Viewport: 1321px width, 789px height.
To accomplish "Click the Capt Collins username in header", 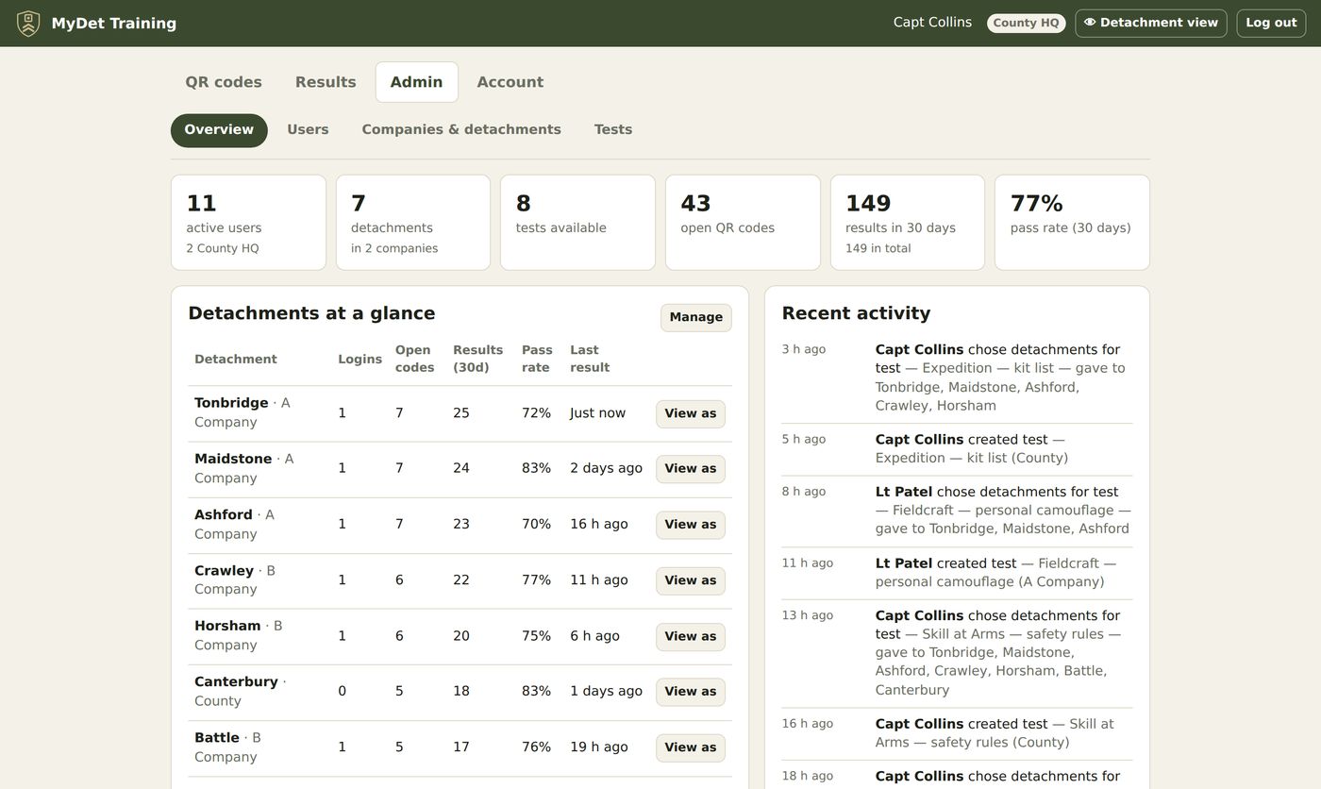I will [x=932, y=23].
